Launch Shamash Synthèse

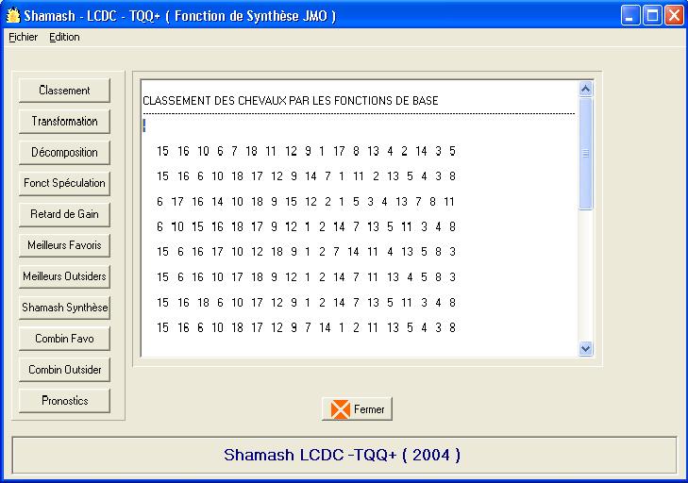(64, 308)
